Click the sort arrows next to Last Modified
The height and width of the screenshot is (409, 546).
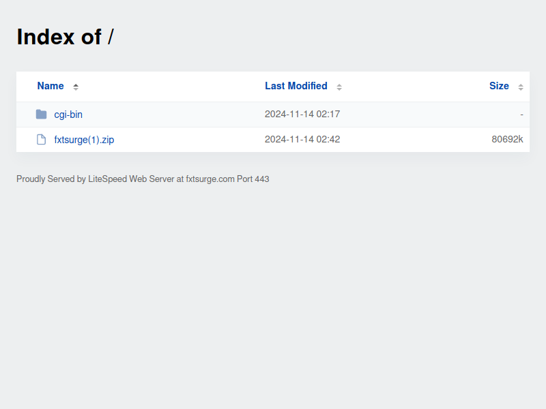pos(339,87)
